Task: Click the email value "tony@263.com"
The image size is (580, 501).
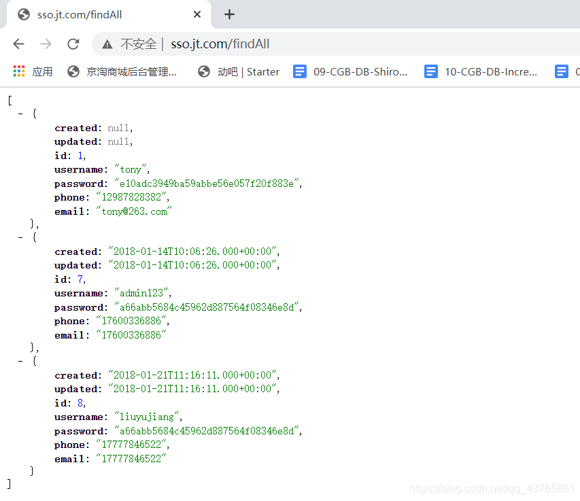Action: tap(134, 211)
